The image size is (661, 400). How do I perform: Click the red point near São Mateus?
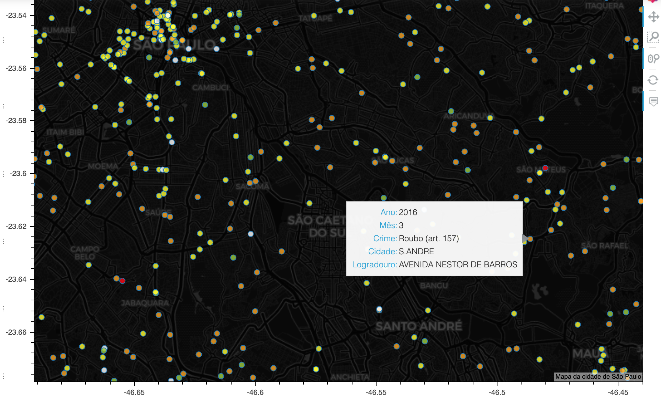[545, 168]
